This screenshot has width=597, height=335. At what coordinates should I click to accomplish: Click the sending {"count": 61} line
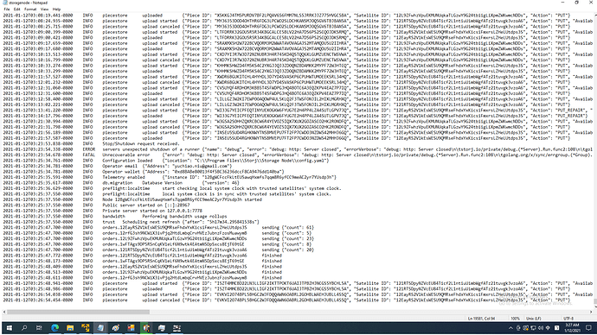pos(158,228)
